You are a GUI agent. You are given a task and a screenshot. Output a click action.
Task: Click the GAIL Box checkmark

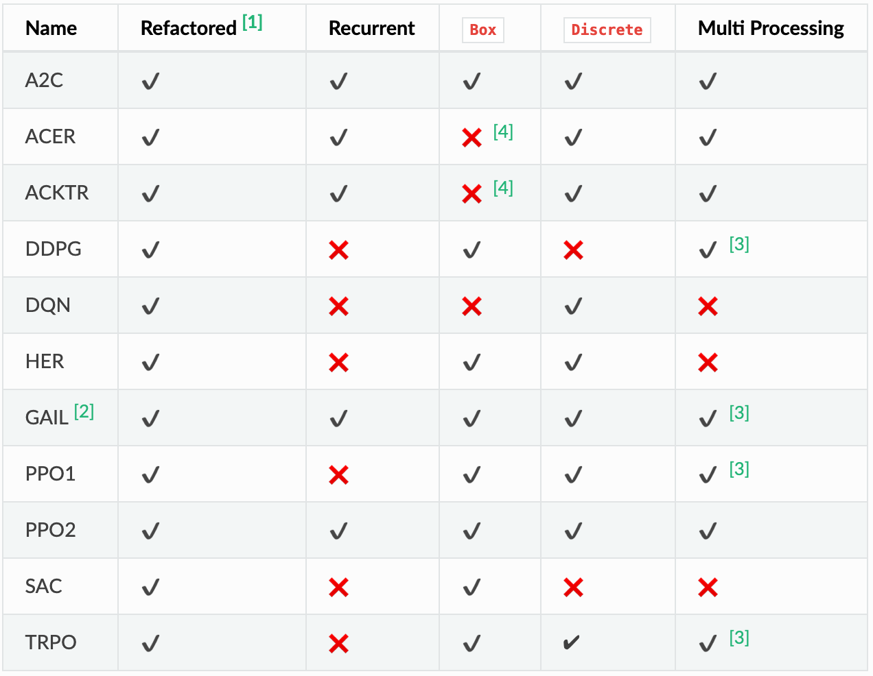(472, 419)
